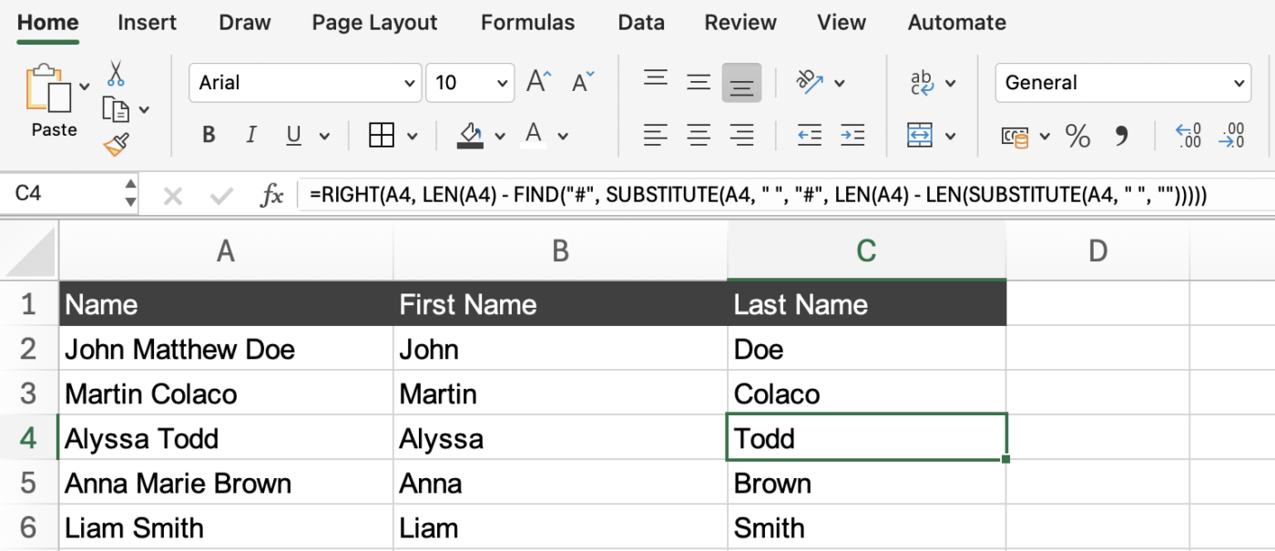Switch to the Formulas tab

[527, 23]
